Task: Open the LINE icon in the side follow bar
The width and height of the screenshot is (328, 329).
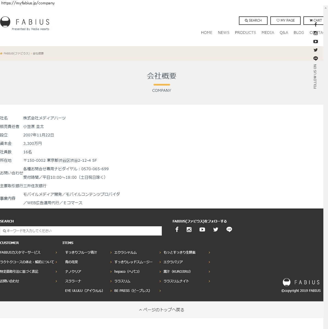Action: pos(316,58)
